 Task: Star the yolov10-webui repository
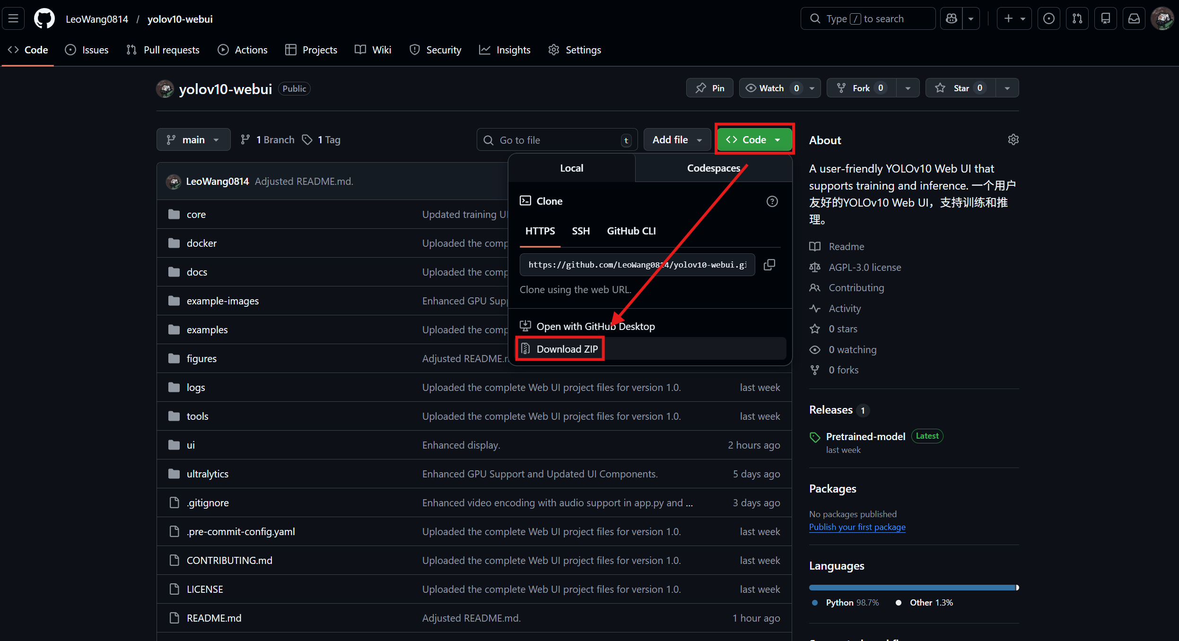pyautogui.click(x=960, y=88)
